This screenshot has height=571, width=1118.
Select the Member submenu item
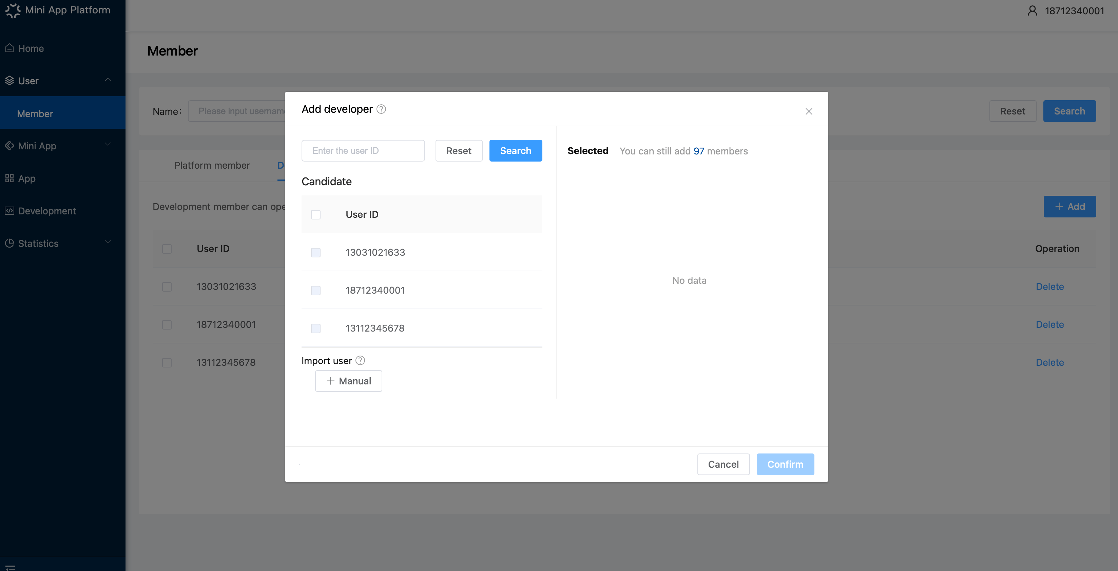pos(62,113)
